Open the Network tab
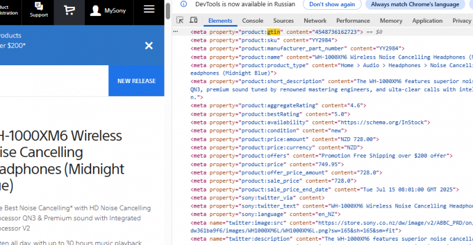Screen dimensions: 473x245 point(315,20)
